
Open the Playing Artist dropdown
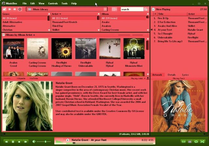(144, 79)
